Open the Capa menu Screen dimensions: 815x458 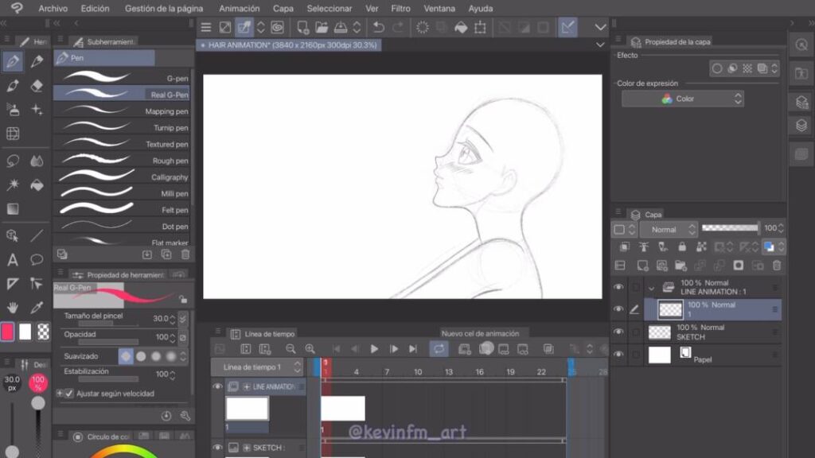point(283,8)
